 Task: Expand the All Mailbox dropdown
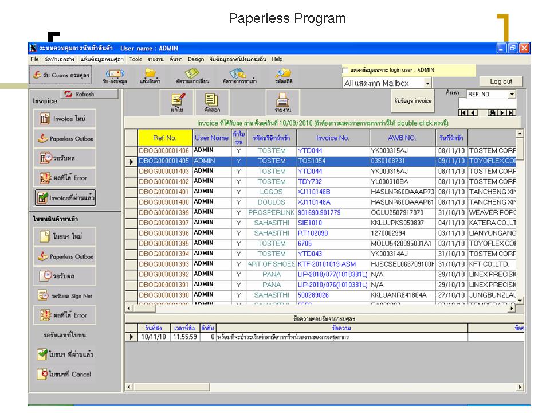coord(427,84)
